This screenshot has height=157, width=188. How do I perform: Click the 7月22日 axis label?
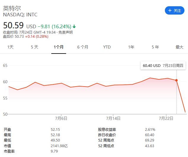pyautogui.click(x=166, y=118)
